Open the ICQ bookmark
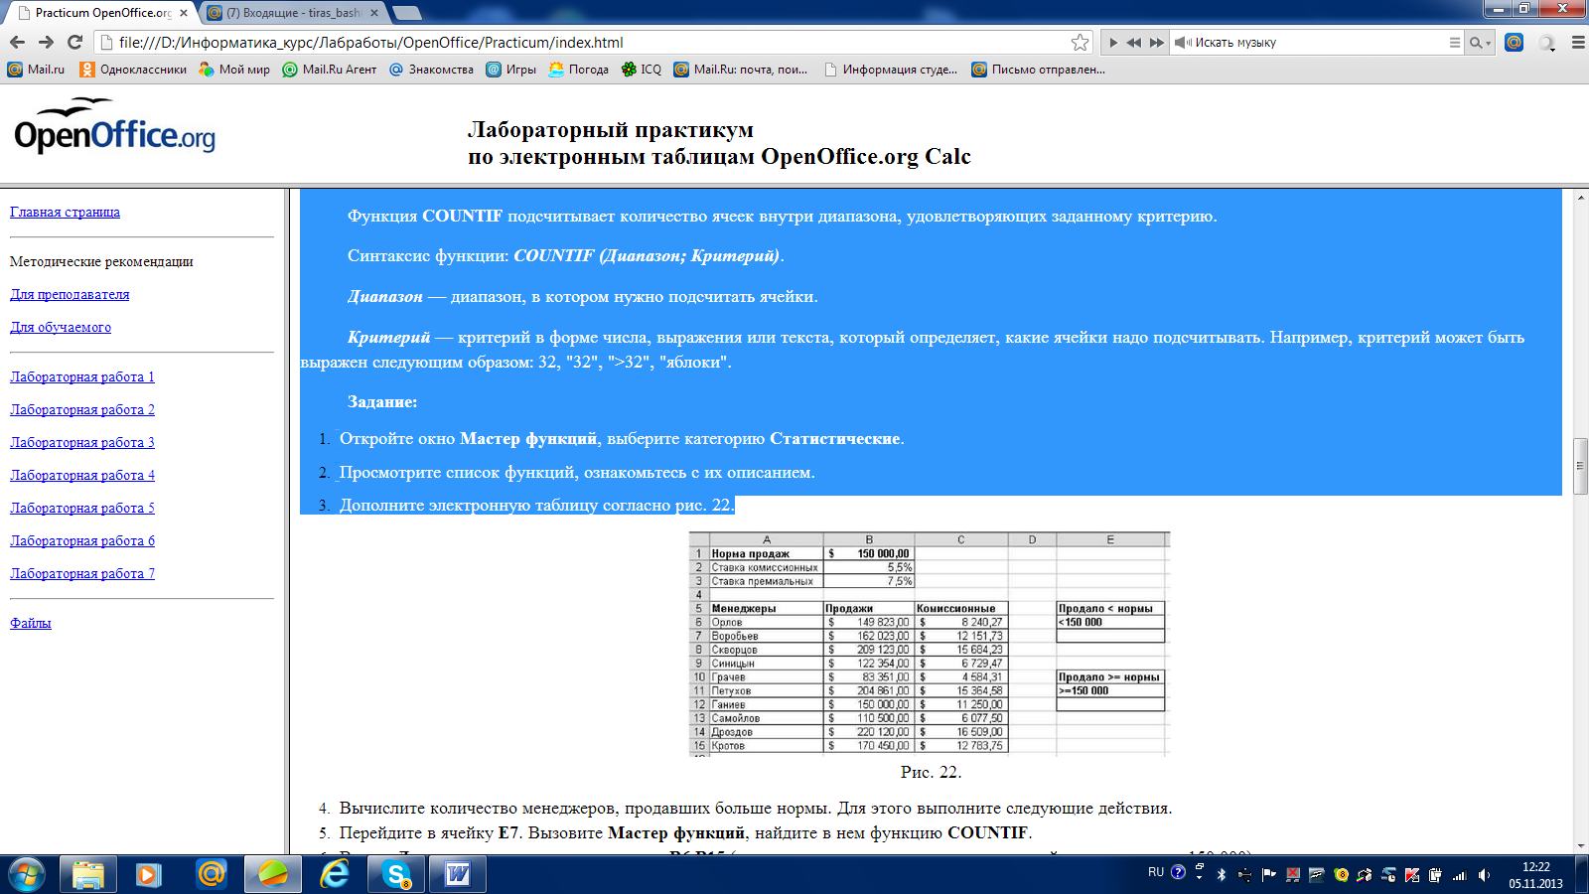The width and height of the screenshot is (1589, 894). 641,70
